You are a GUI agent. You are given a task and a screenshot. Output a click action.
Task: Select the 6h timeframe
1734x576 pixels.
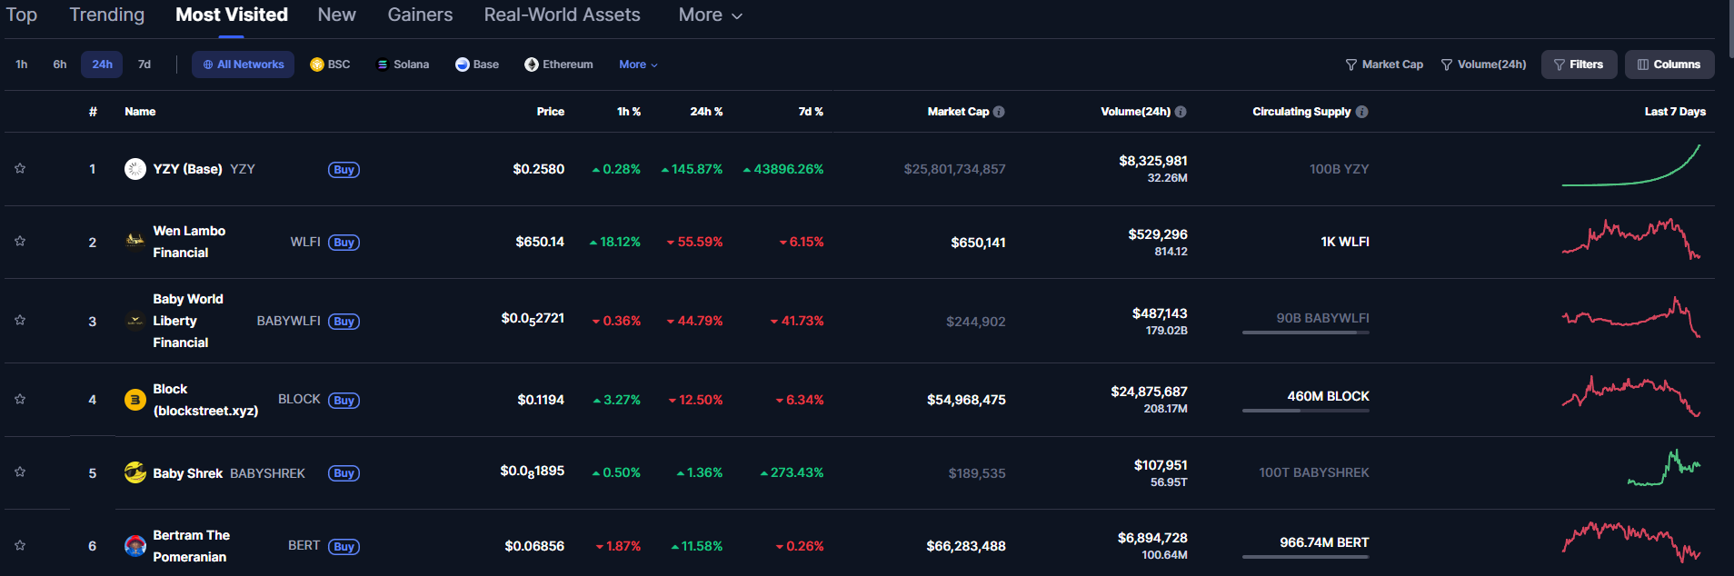60,65
